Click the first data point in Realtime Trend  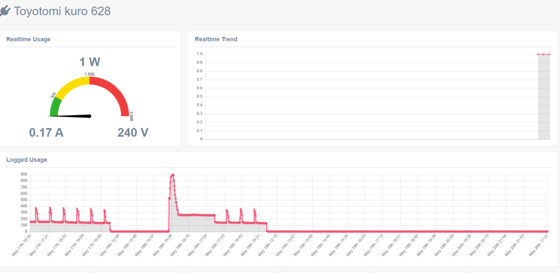tap(538, 54)
